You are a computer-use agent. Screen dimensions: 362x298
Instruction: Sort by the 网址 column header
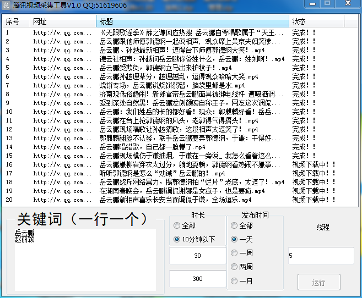(x=63, y=21)
